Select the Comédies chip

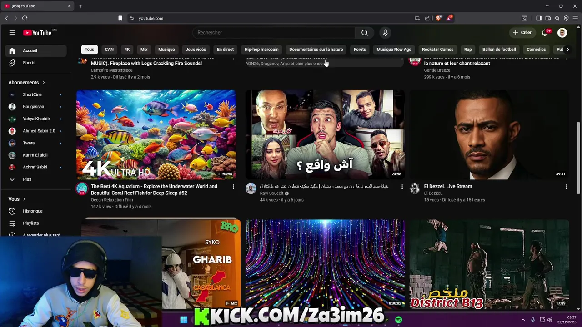pyautogui.click(x=536, y=50)
